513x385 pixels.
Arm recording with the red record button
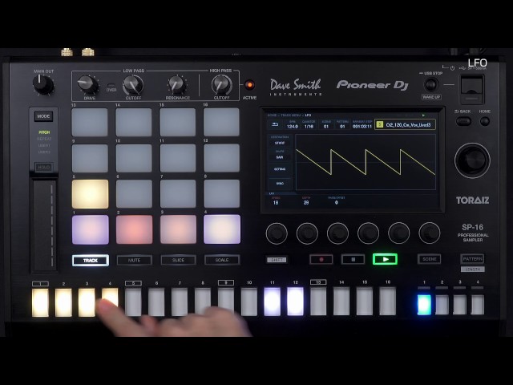321,259
